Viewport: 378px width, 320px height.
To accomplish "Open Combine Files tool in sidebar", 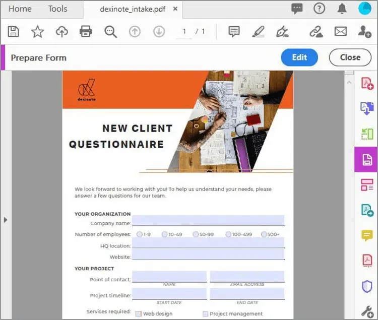I will (x=367, y=108).
